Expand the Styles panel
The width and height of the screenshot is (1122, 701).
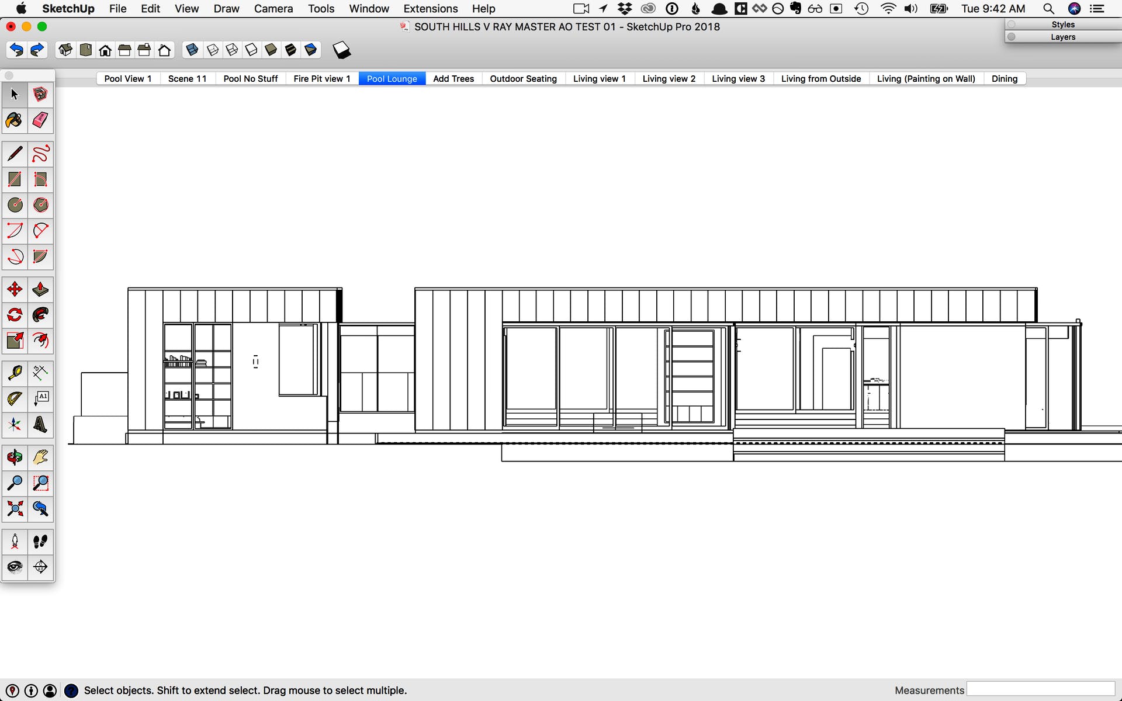[1062, 25]
